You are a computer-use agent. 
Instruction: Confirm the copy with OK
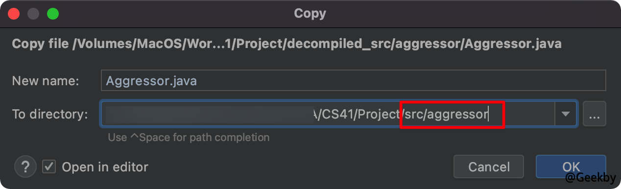click(571, 167)
